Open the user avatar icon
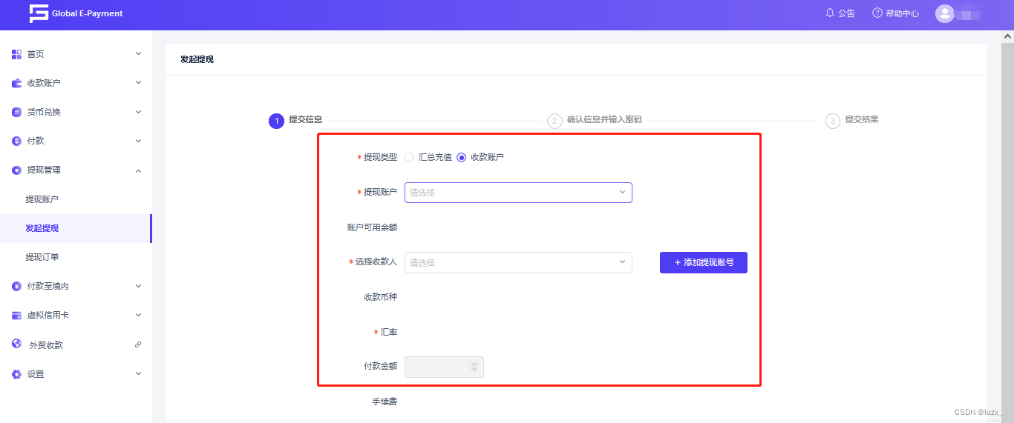This screenshot has width=1014, height=423. click(944, 13)
